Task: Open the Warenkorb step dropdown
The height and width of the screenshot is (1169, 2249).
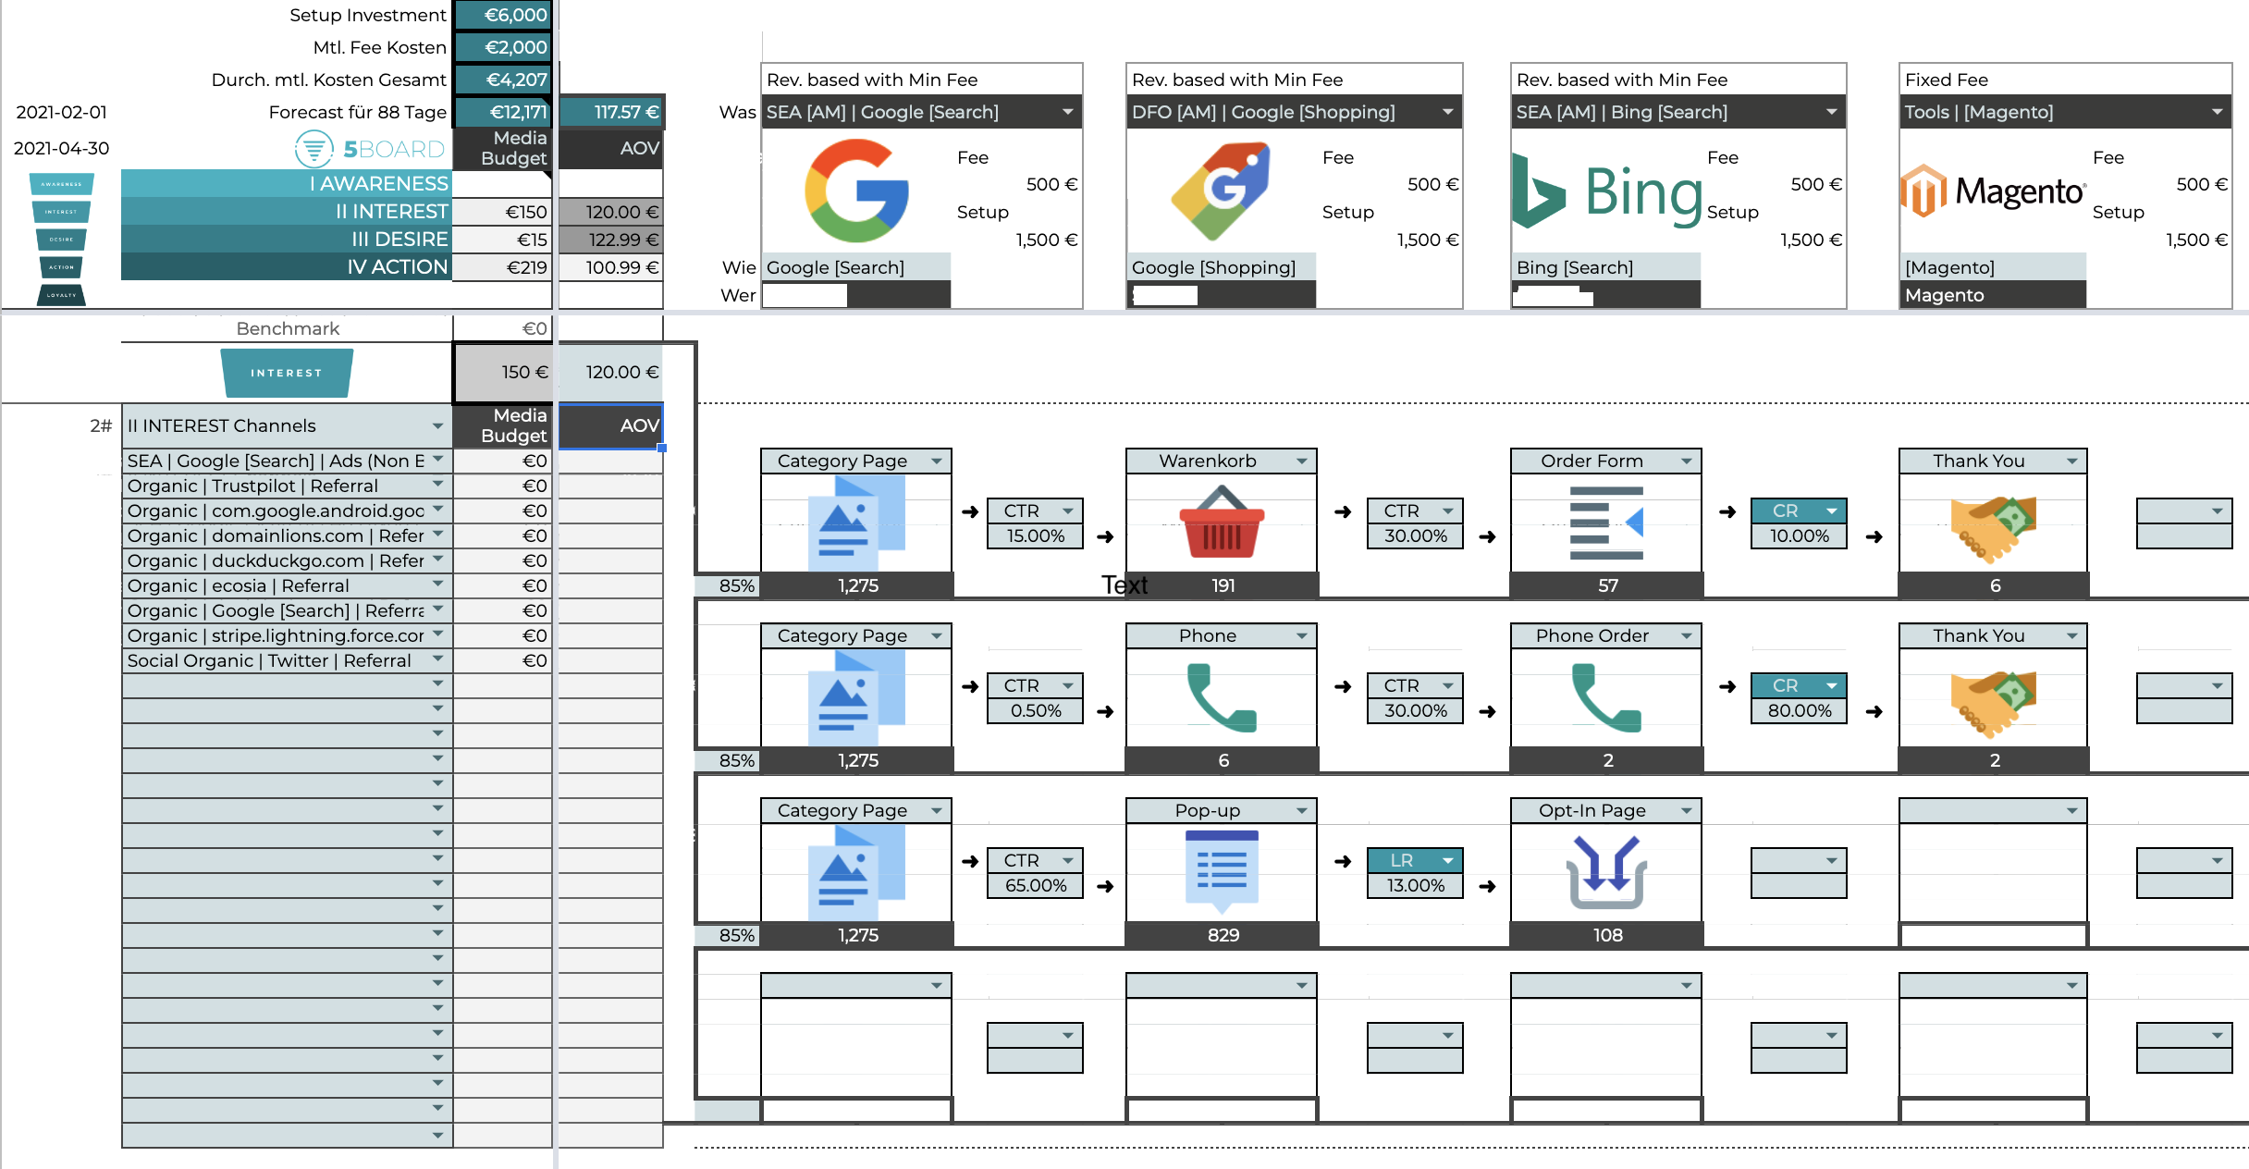Action: tap(1301, 461)
